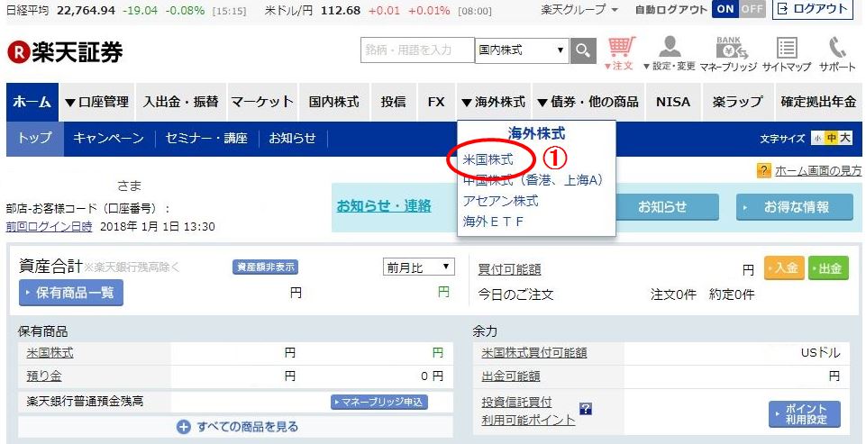This screenshot has height=444, width=866.
Task: Open the 国内株式 search category dropdown
Action: tap(522, 50)
